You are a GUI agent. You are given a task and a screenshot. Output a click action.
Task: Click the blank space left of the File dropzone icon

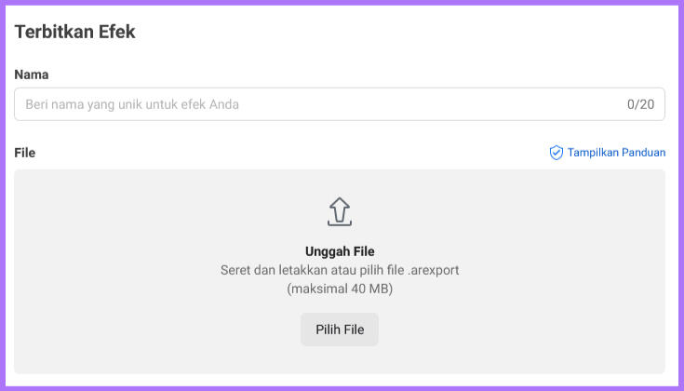click(175, 211)
